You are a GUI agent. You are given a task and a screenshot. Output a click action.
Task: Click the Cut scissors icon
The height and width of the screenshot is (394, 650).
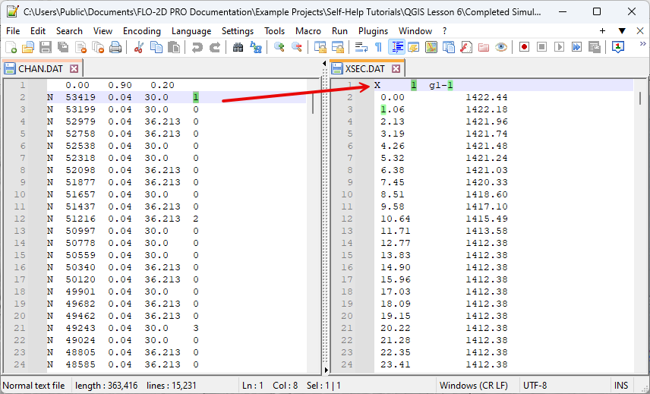click(x=138, y=47)
